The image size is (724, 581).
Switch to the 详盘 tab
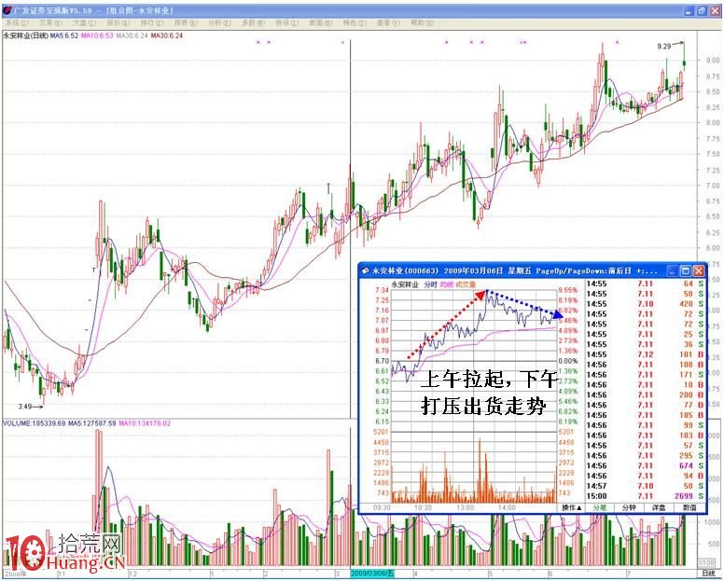pos(659,507)
